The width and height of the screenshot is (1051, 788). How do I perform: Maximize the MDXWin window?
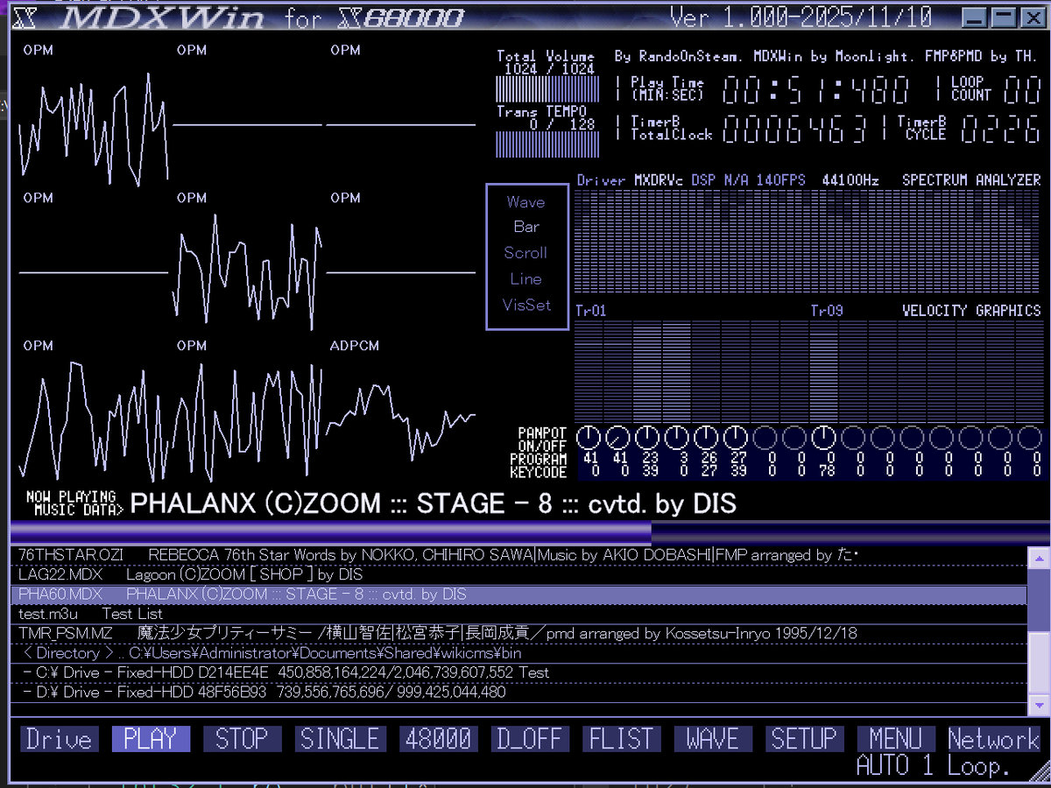tap(1002, 17)
